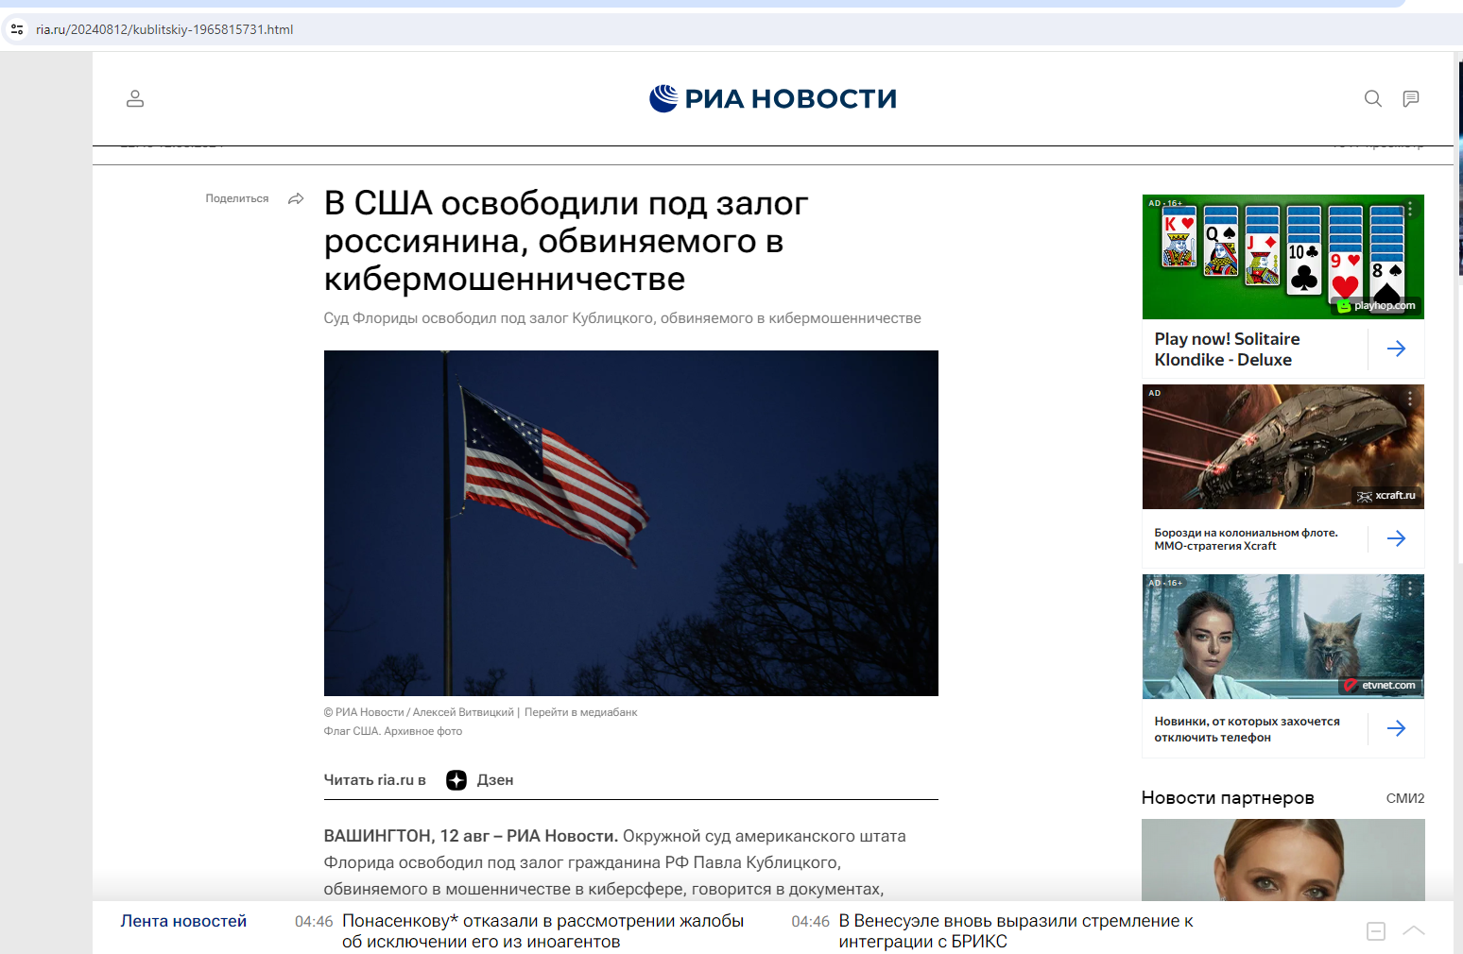Open the user profile icon
The height and width of the screenshot is (954, 1463).
pyautogui.click(x=135, y=98)
